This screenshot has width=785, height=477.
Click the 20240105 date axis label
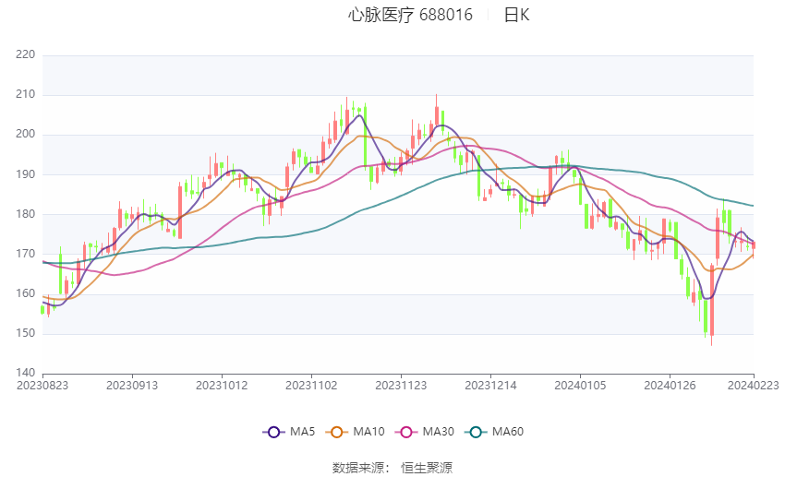pyautogui.click(x=580, y=386)
